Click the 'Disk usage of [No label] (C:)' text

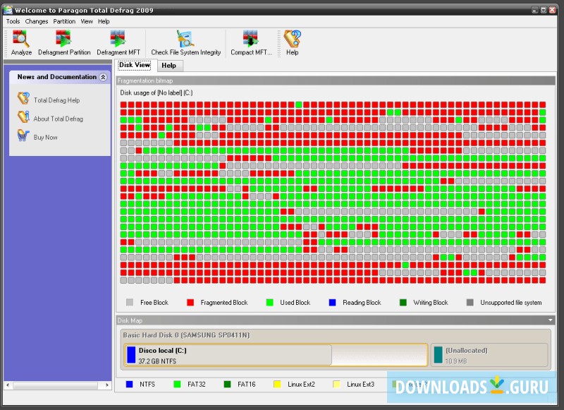(x=156, y=93)
